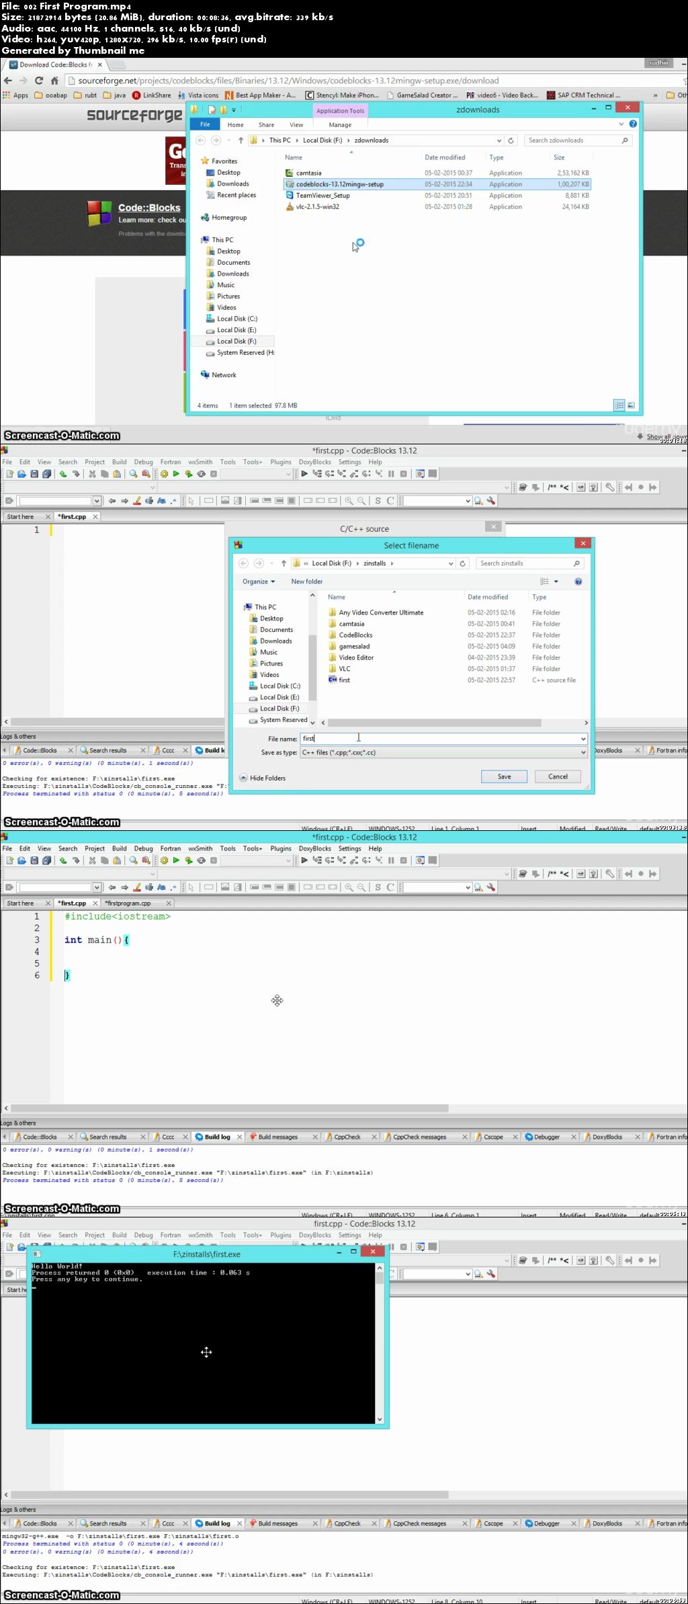
Task: Go up one folder in the Select filename dialog
Action: (284, 563)
